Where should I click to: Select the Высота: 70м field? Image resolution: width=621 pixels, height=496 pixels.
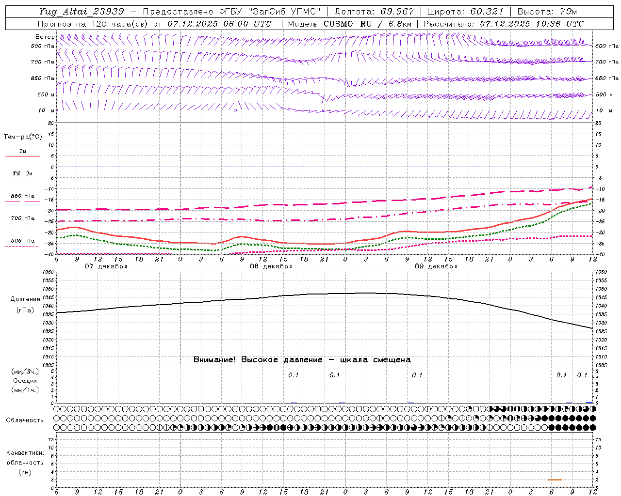tap(547, 12)
